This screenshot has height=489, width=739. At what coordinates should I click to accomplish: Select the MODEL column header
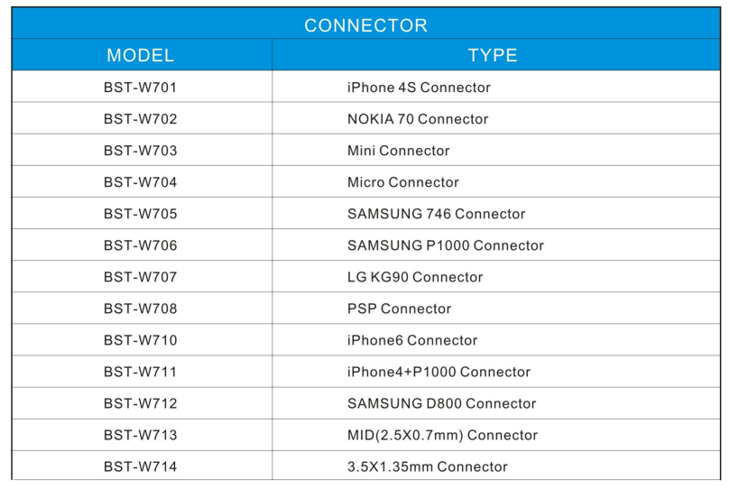point(141,55)
